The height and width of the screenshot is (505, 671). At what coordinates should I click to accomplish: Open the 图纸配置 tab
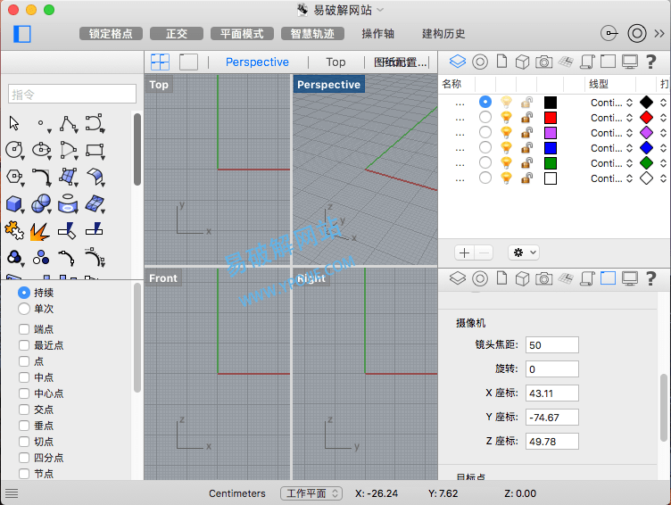[400, 62]
